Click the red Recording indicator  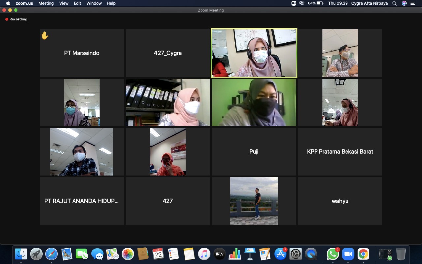coord(16,19)
